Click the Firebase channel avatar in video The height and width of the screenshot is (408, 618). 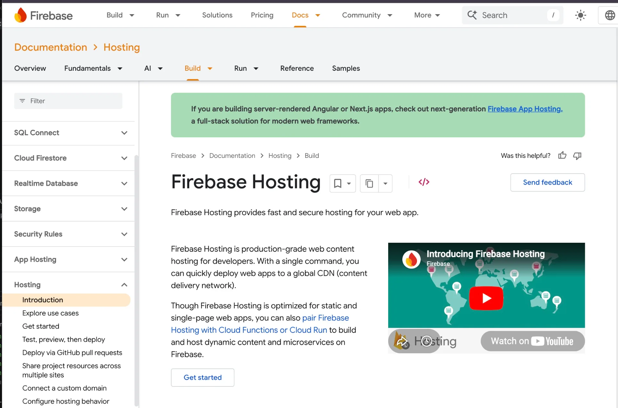411,259
